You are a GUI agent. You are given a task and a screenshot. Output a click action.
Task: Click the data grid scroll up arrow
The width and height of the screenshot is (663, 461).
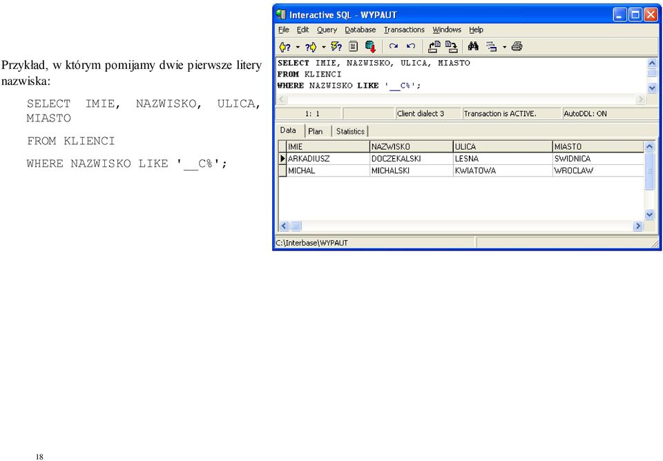point(649,146)
